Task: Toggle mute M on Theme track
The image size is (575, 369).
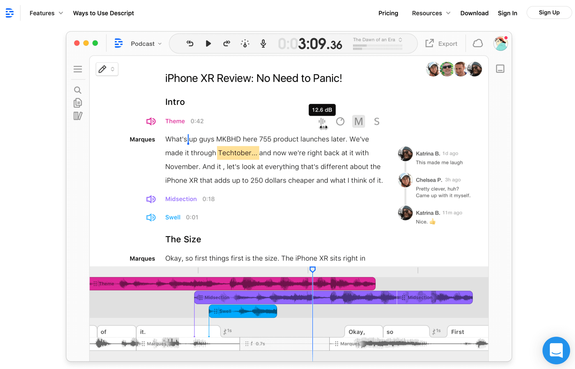Action: [x=359, y=121]
